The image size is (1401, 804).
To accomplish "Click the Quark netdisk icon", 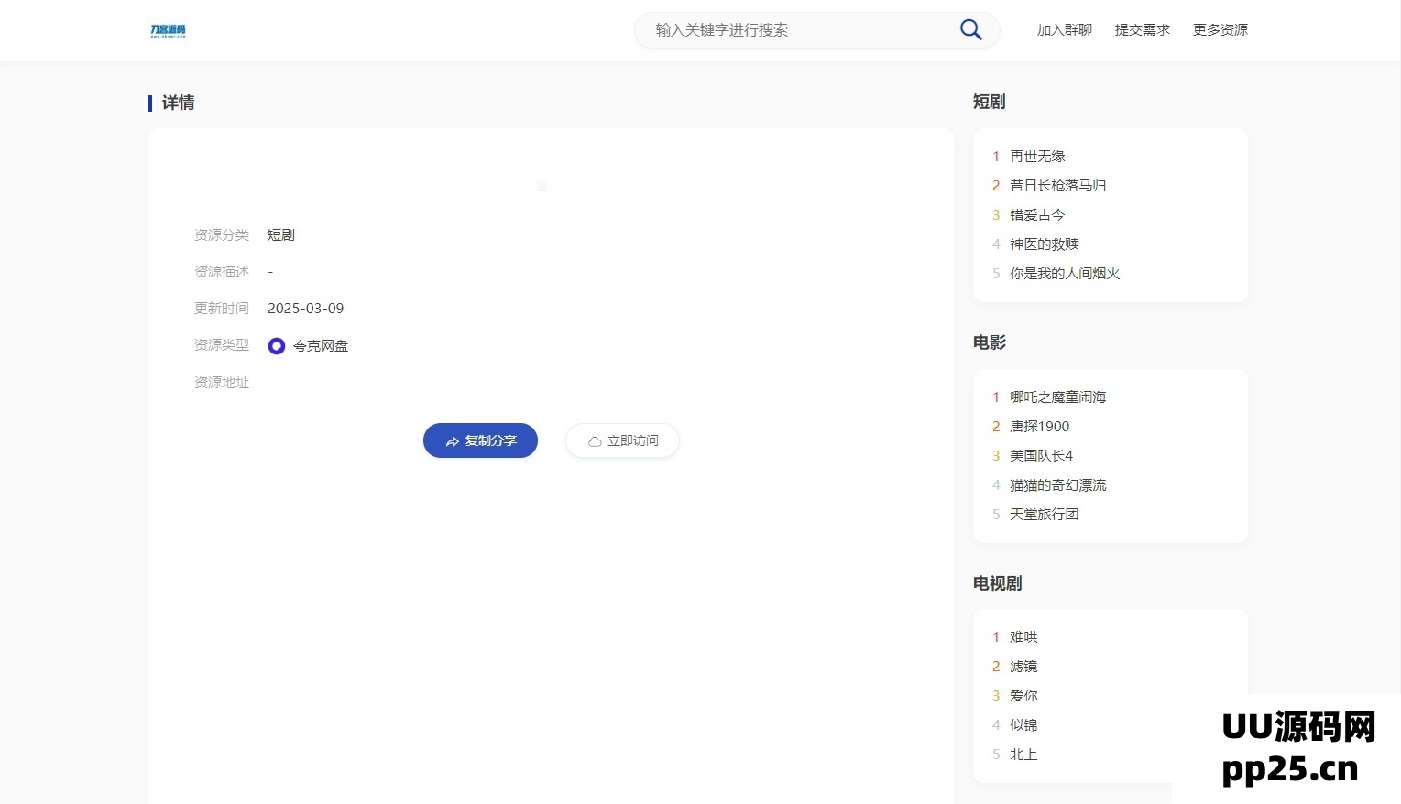I will (277, 346).
